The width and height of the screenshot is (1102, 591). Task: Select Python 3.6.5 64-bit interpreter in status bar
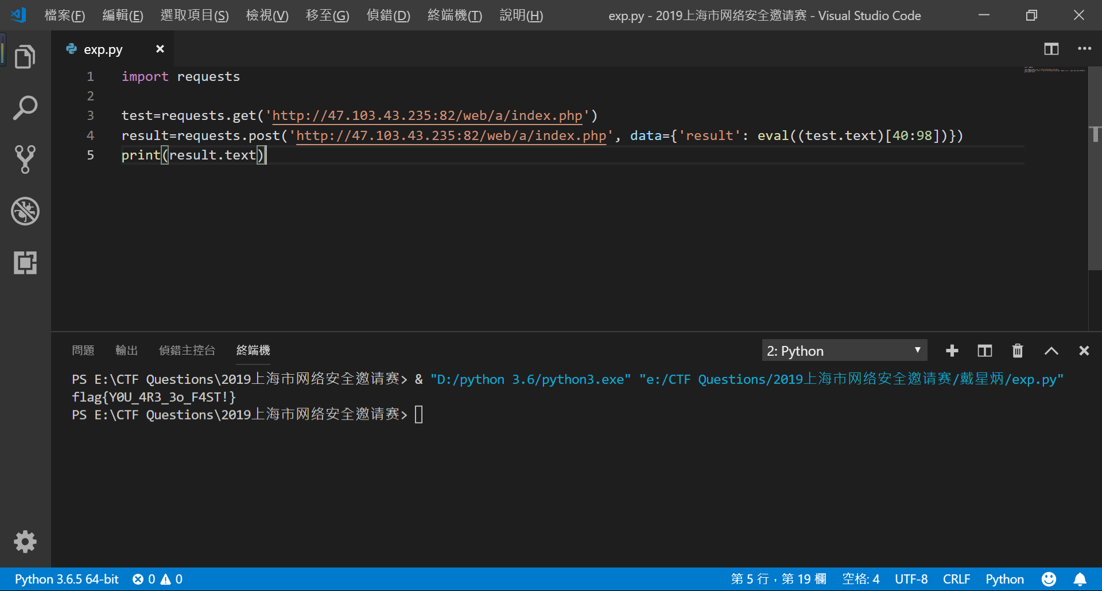click(x=67, y=579)
